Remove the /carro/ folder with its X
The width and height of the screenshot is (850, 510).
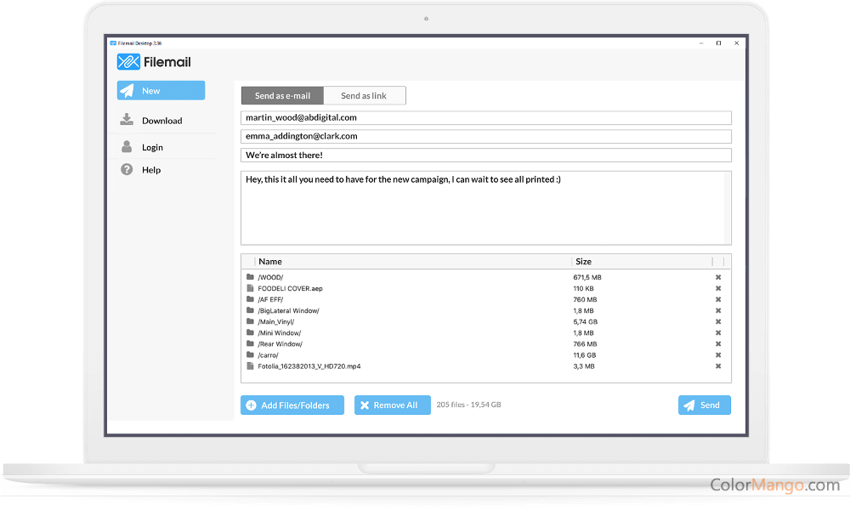click(x=718, y=355)
